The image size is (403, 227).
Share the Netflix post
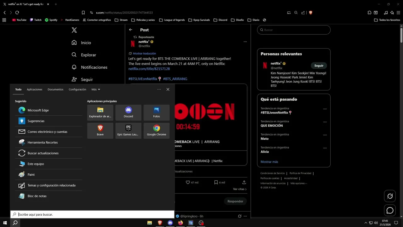244,182
